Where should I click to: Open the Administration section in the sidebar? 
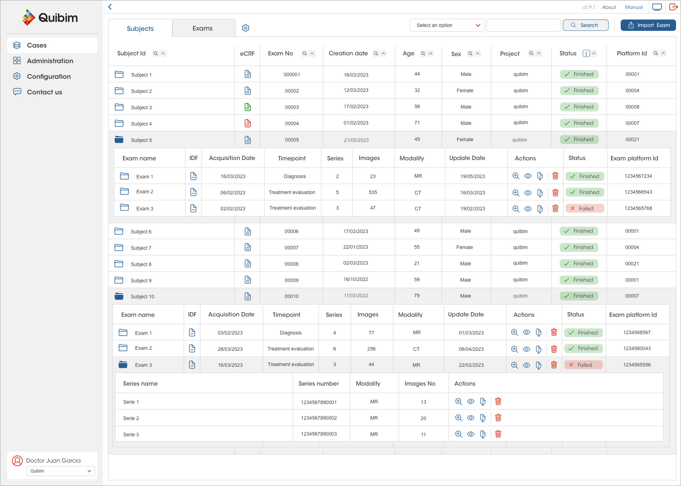(50, 61)
